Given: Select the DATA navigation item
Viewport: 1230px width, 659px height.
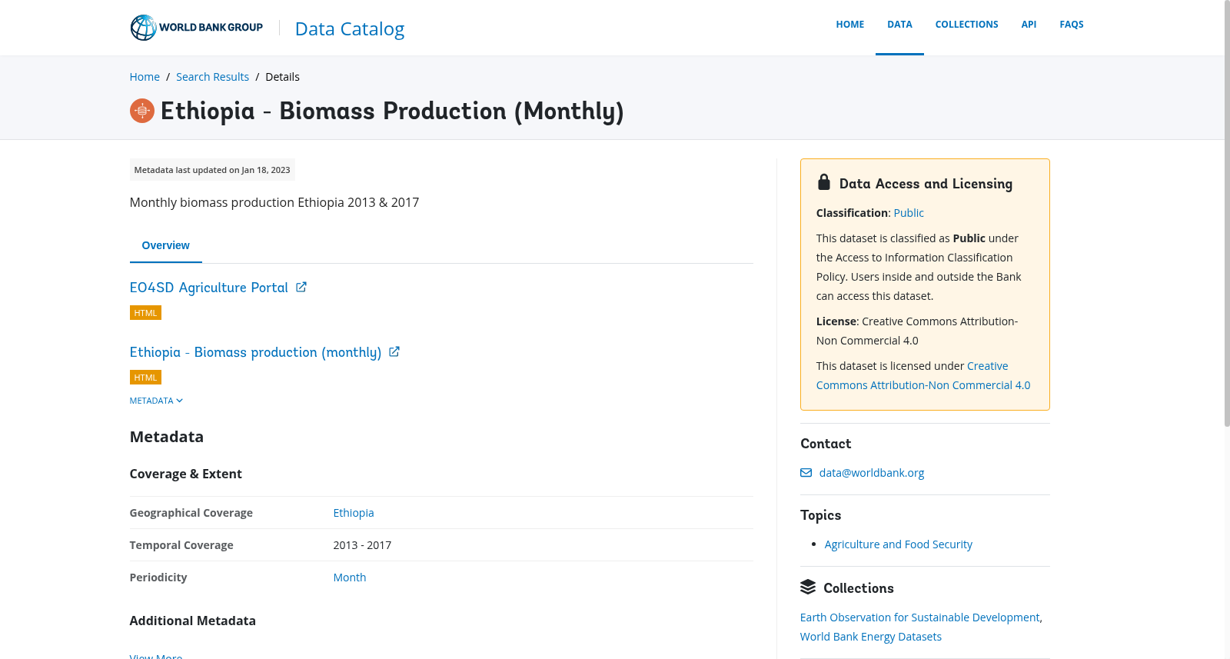Looking at the screenshot, I should point(899,25).
